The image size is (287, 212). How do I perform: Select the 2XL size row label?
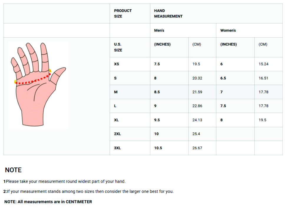[x=117, y=134]
